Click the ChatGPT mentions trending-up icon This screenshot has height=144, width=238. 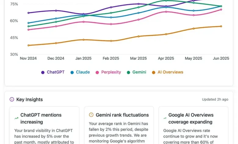(16, 118)
